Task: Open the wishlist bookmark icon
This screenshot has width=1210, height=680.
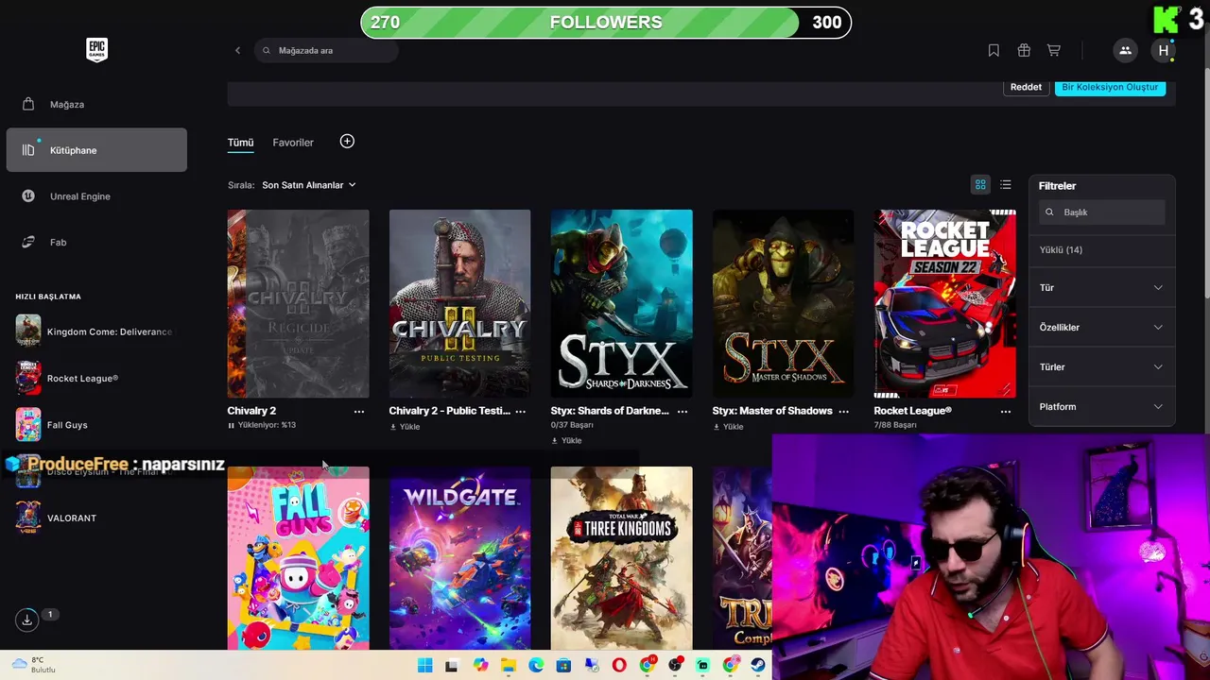Action: [x=994, y=50]
